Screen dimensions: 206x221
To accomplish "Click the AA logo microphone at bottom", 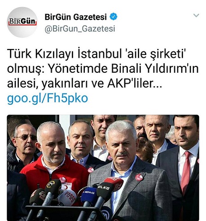I will [107, 213].
